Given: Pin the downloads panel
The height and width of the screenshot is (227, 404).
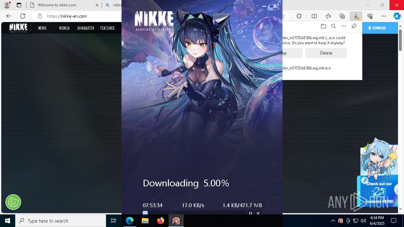Looking at the screenshot, I should [354, 26].
